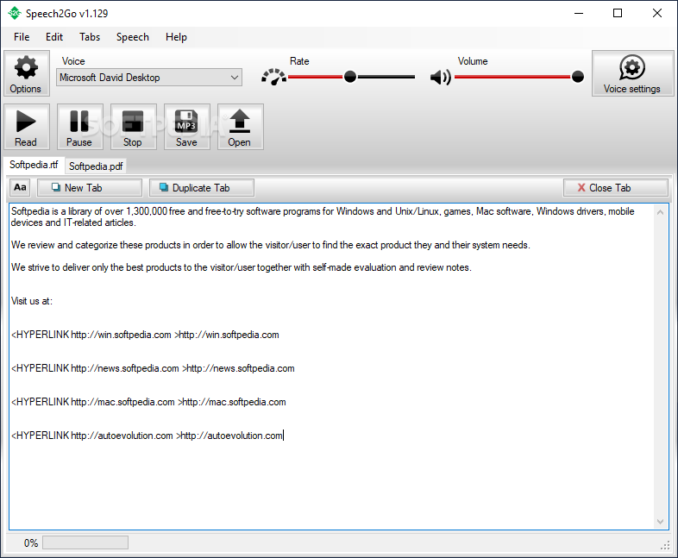Click the 'We review and categorize' paragraph
The image size is (678, 558).
pos(270,245)
